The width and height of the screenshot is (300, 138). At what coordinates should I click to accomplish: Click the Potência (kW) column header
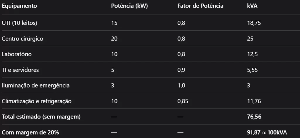click(129, 6)
